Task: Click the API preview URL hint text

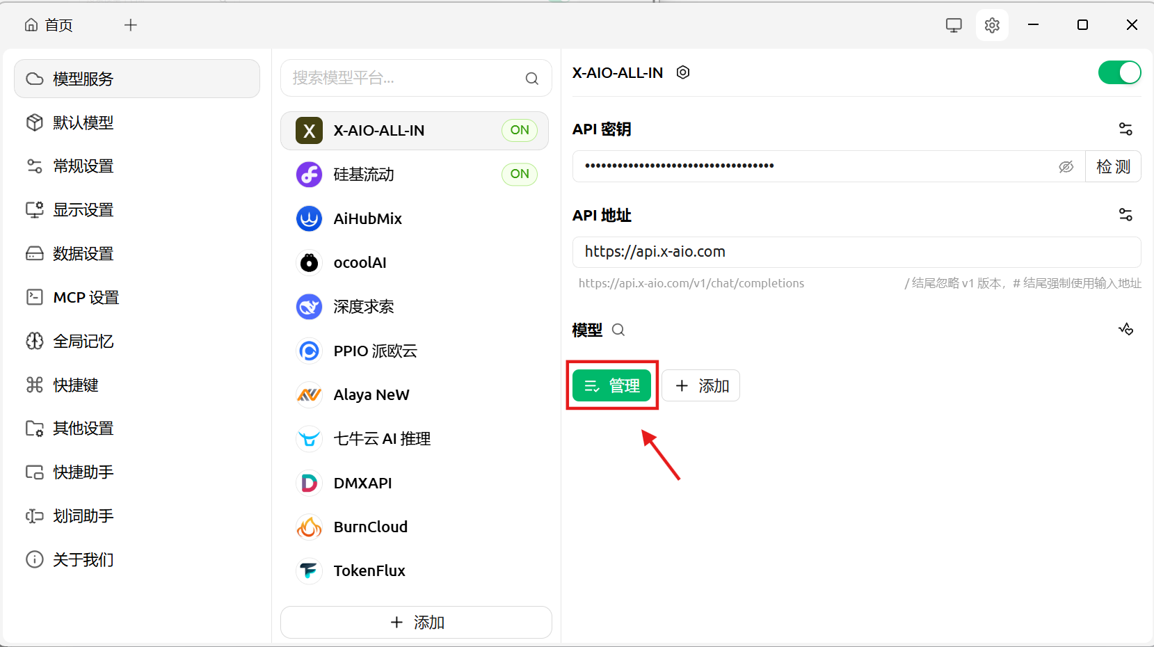Action: 691,283
